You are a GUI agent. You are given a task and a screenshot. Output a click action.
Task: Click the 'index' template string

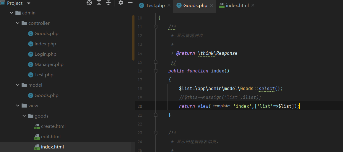[243, 106]
